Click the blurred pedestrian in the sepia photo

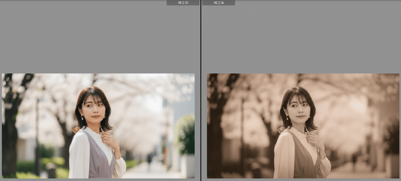(354, 159)
